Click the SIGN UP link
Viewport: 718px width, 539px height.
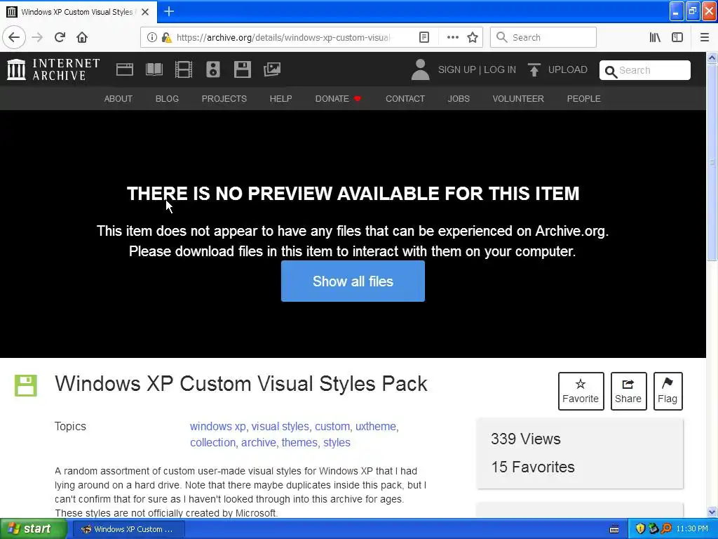point(457,69)
